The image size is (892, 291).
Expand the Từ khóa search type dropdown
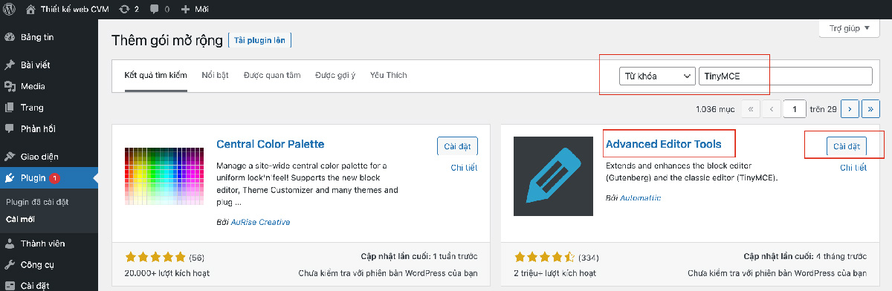click(x=656, y=76)
